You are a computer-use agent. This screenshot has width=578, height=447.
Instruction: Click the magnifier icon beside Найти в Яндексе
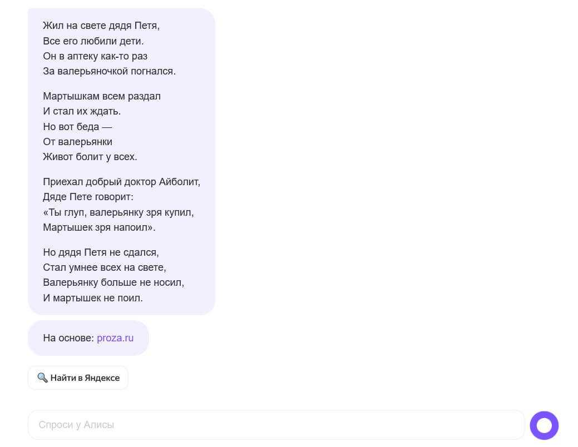click(x=42, y=378)
